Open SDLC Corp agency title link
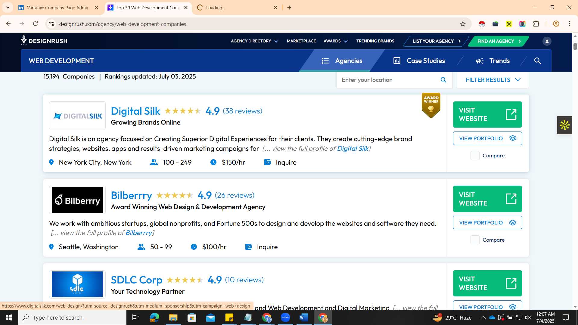Image resolution: width=578 pixels, height=325 pixels. coord(136,280)
